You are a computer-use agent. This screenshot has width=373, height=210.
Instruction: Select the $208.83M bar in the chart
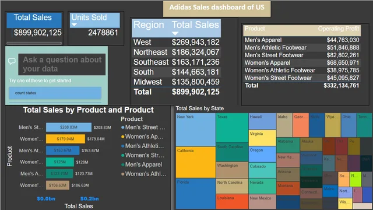[x=69, y=127]
